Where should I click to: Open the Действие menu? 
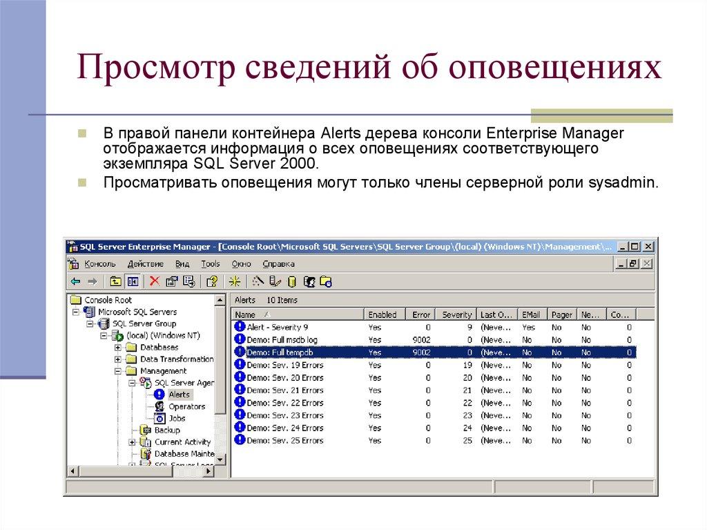(146, 264)
